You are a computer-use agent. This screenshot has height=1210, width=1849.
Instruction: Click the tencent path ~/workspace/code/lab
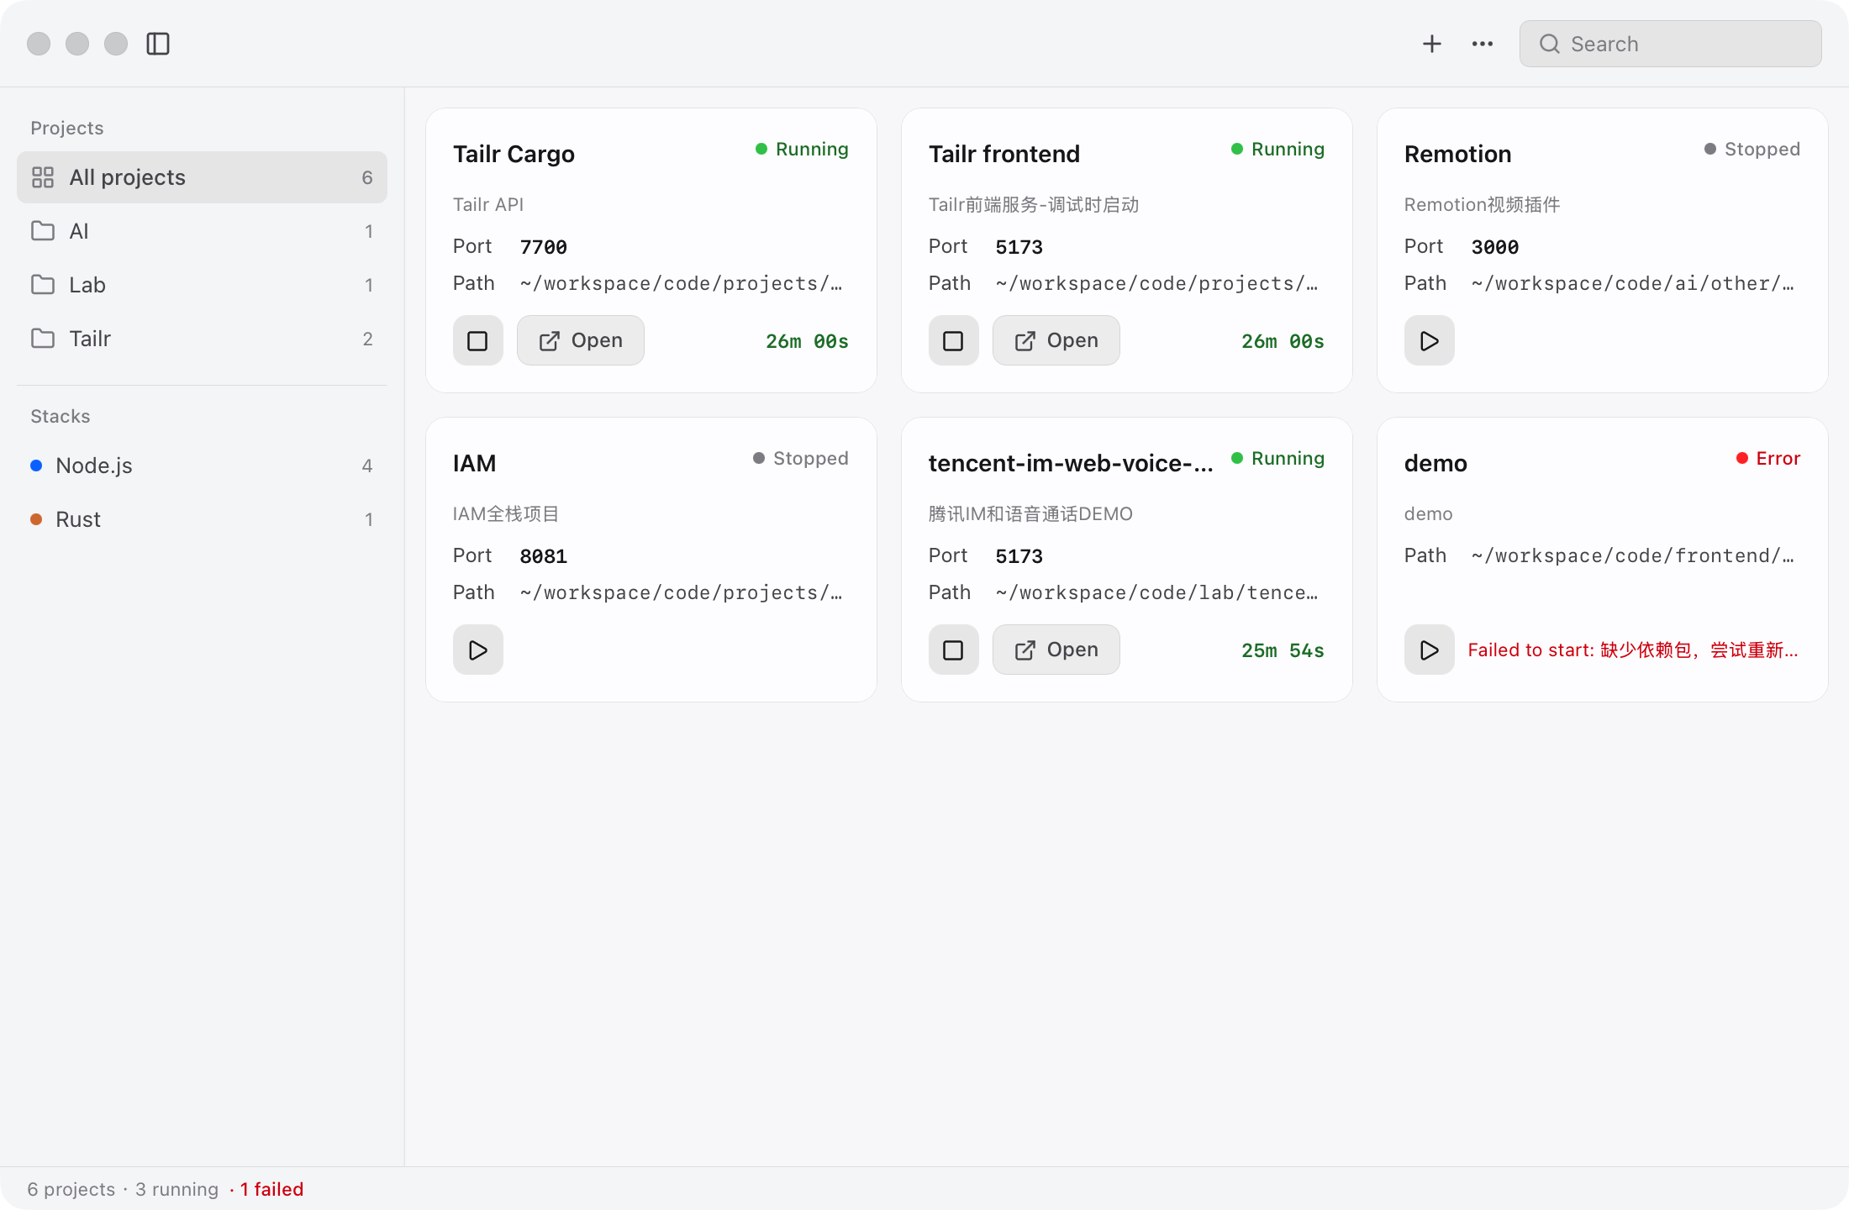pyautogui.click(x=1157, y=592)
